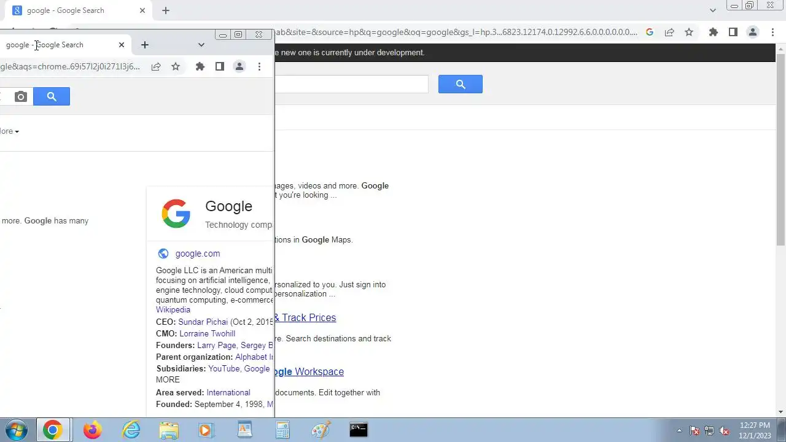Open the Sundar Pichai CEO link

pos(203,322)
